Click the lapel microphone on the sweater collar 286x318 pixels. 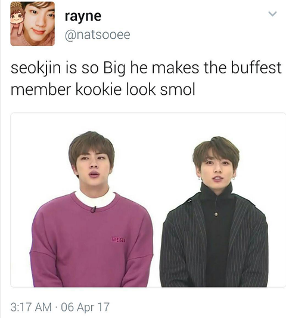click(x=93, y=209)
